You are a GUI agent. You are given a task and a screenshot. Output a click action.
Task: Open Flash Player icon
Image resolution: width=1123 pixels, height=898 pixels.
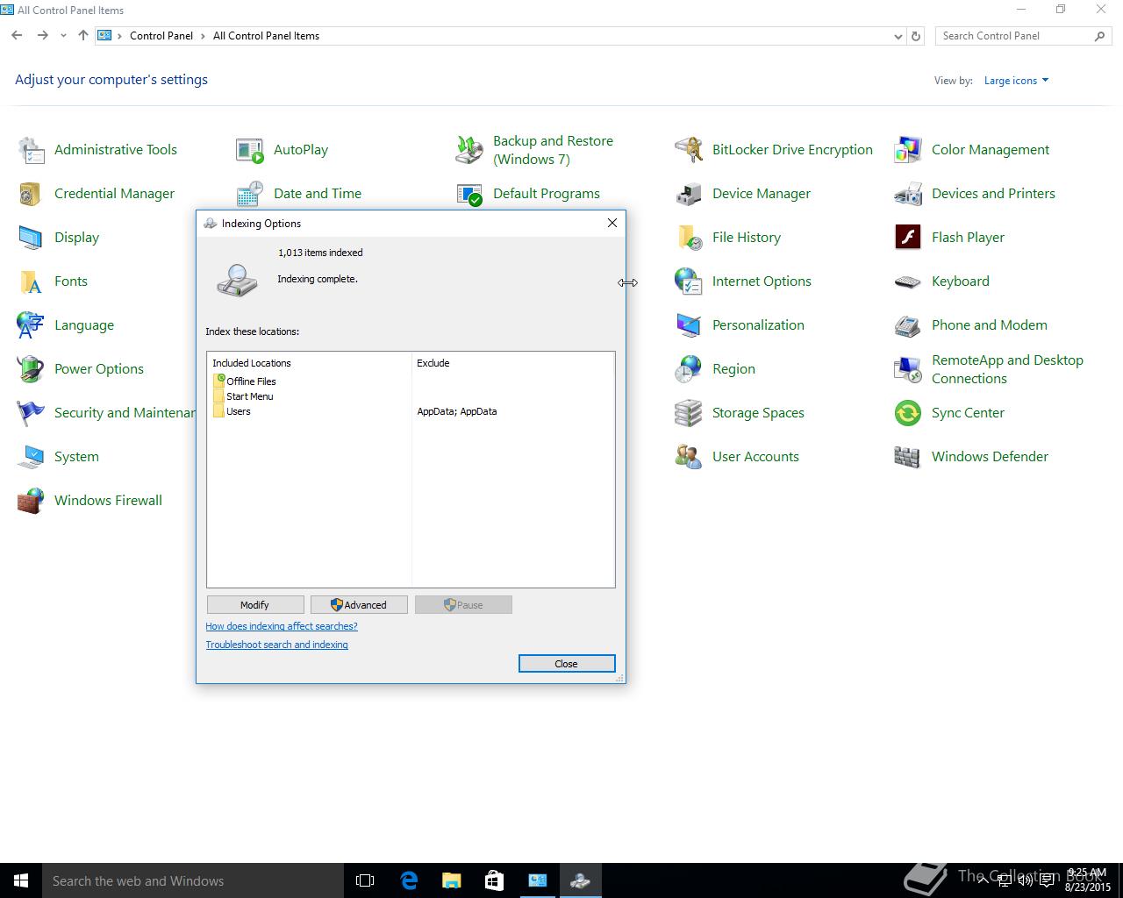908,238
